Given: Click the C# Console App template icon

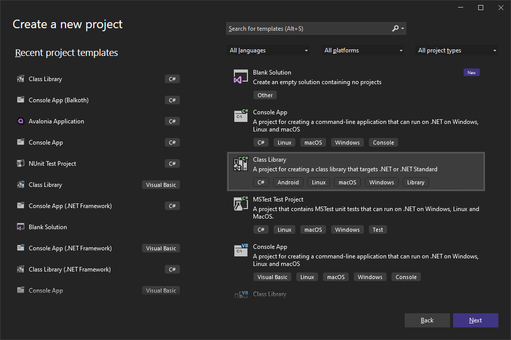Looking at the screenshot, I should (241, 116).
